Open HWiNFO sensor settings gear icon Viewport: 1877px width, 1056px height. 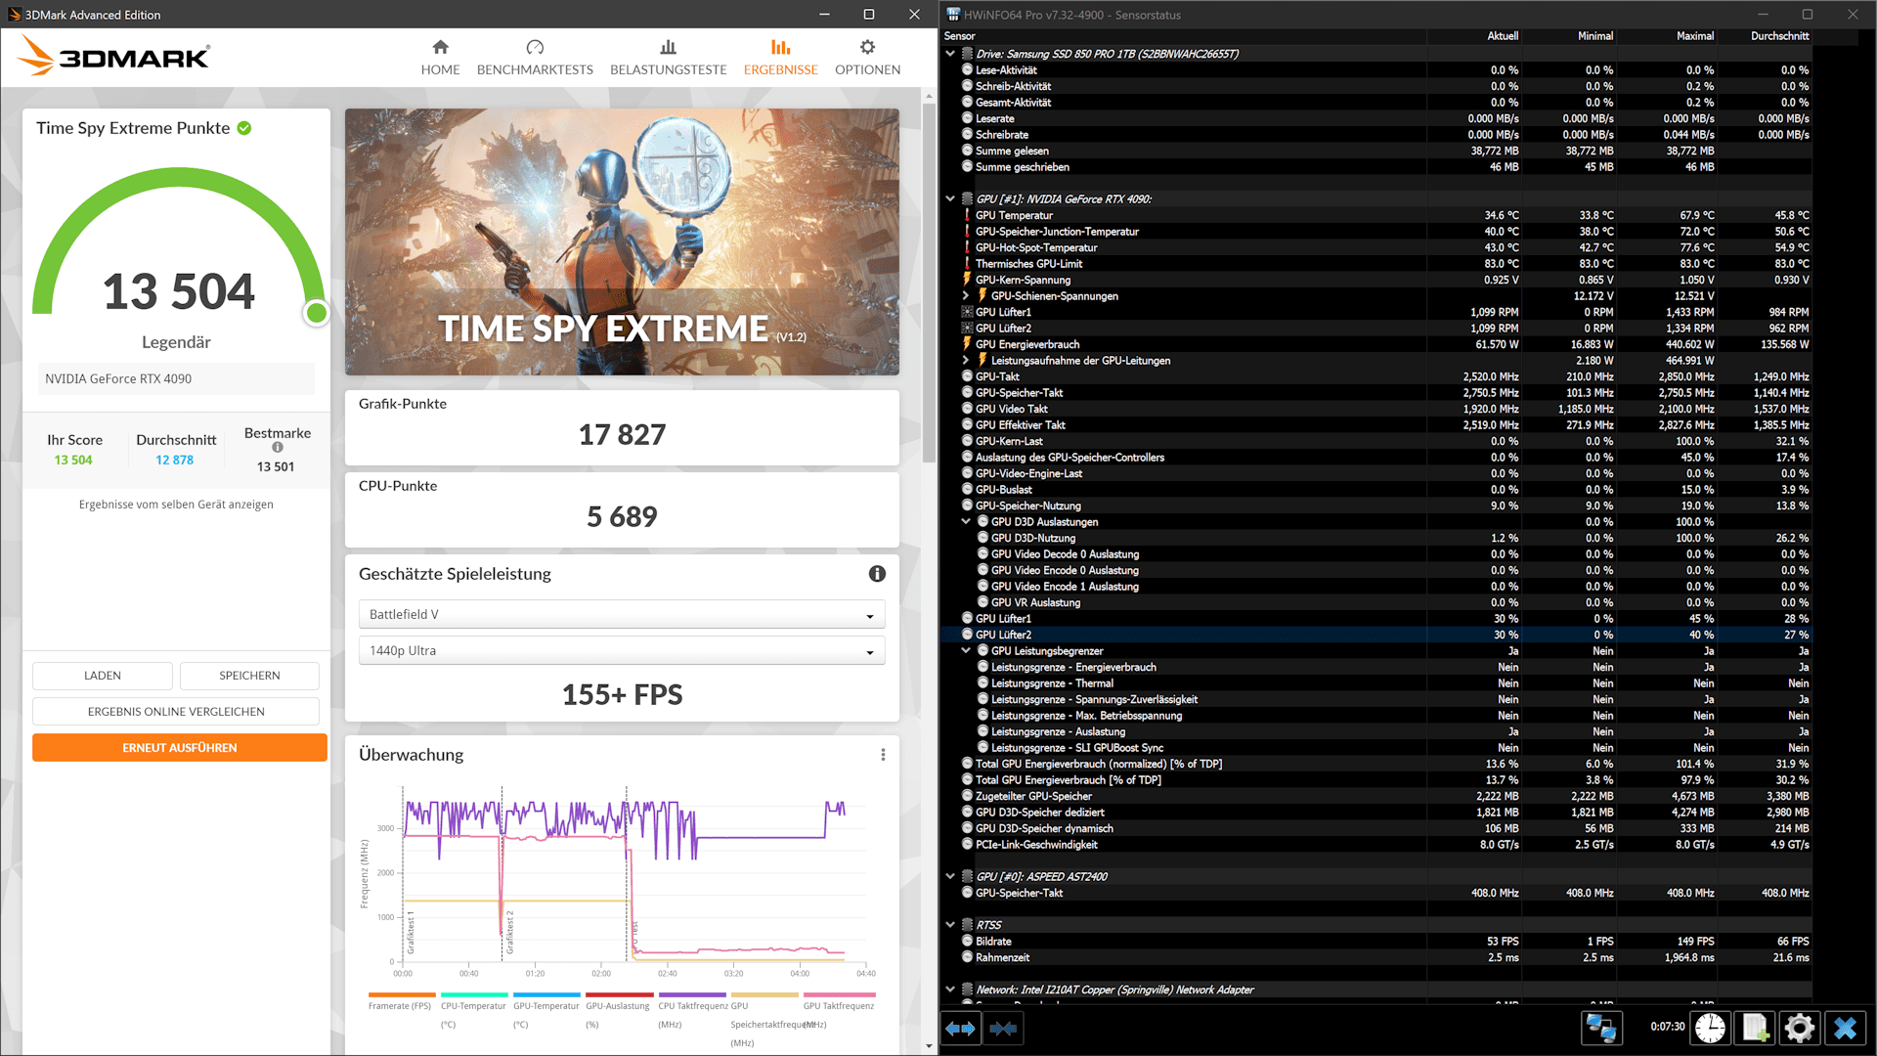click(1799, 1029)
